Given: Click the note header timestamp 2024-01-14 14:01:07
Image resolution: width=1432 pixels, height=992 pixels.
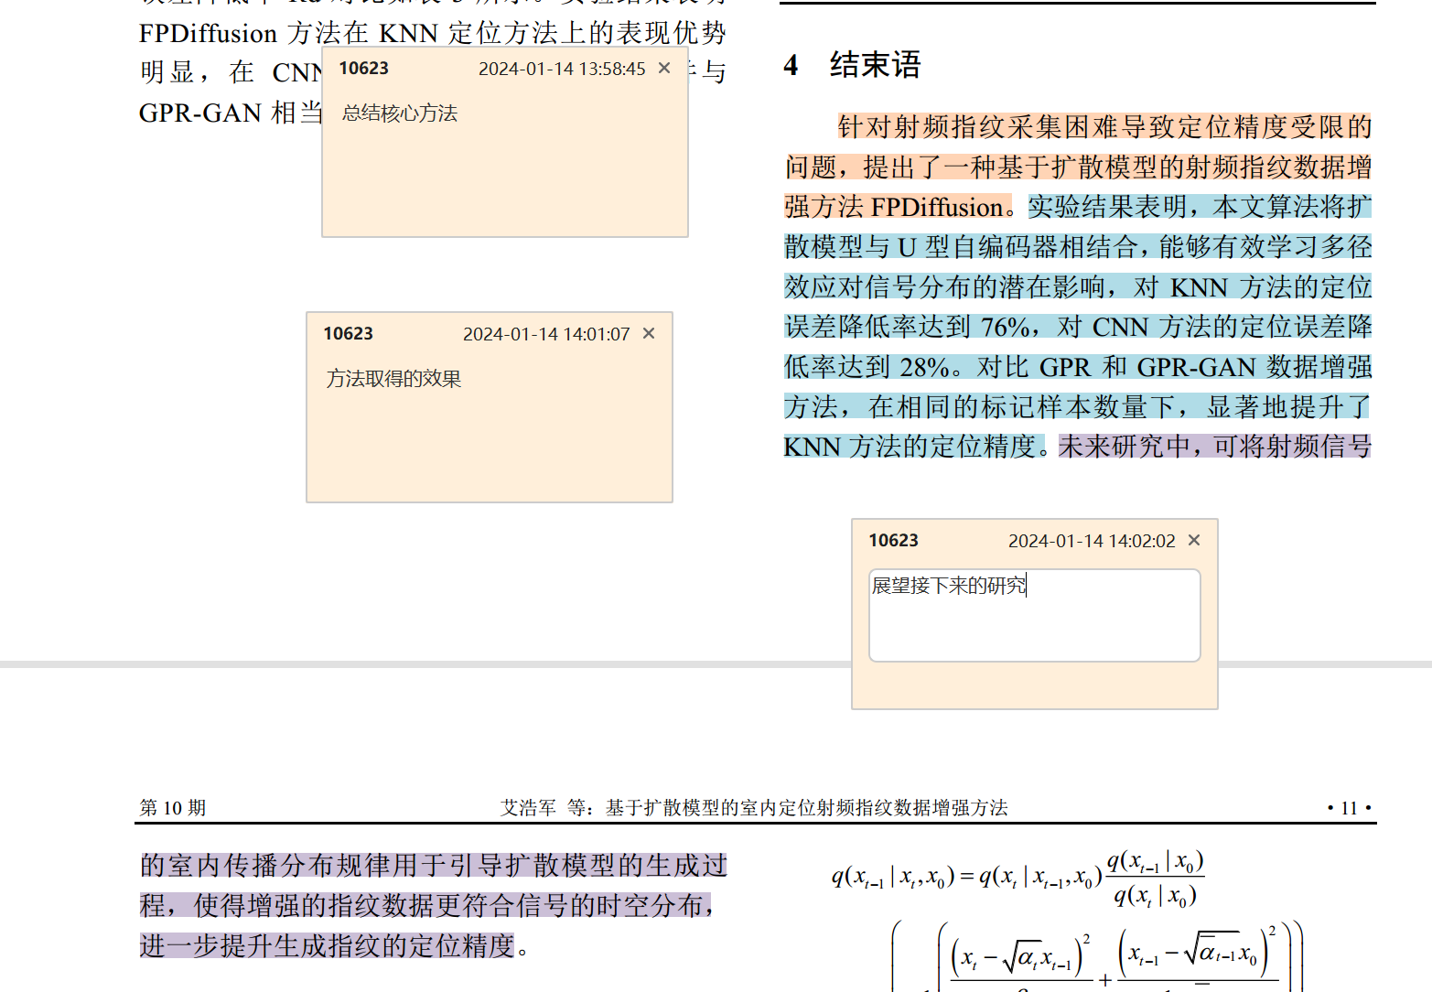Looking at the screenshot, I should coord(546,334).
